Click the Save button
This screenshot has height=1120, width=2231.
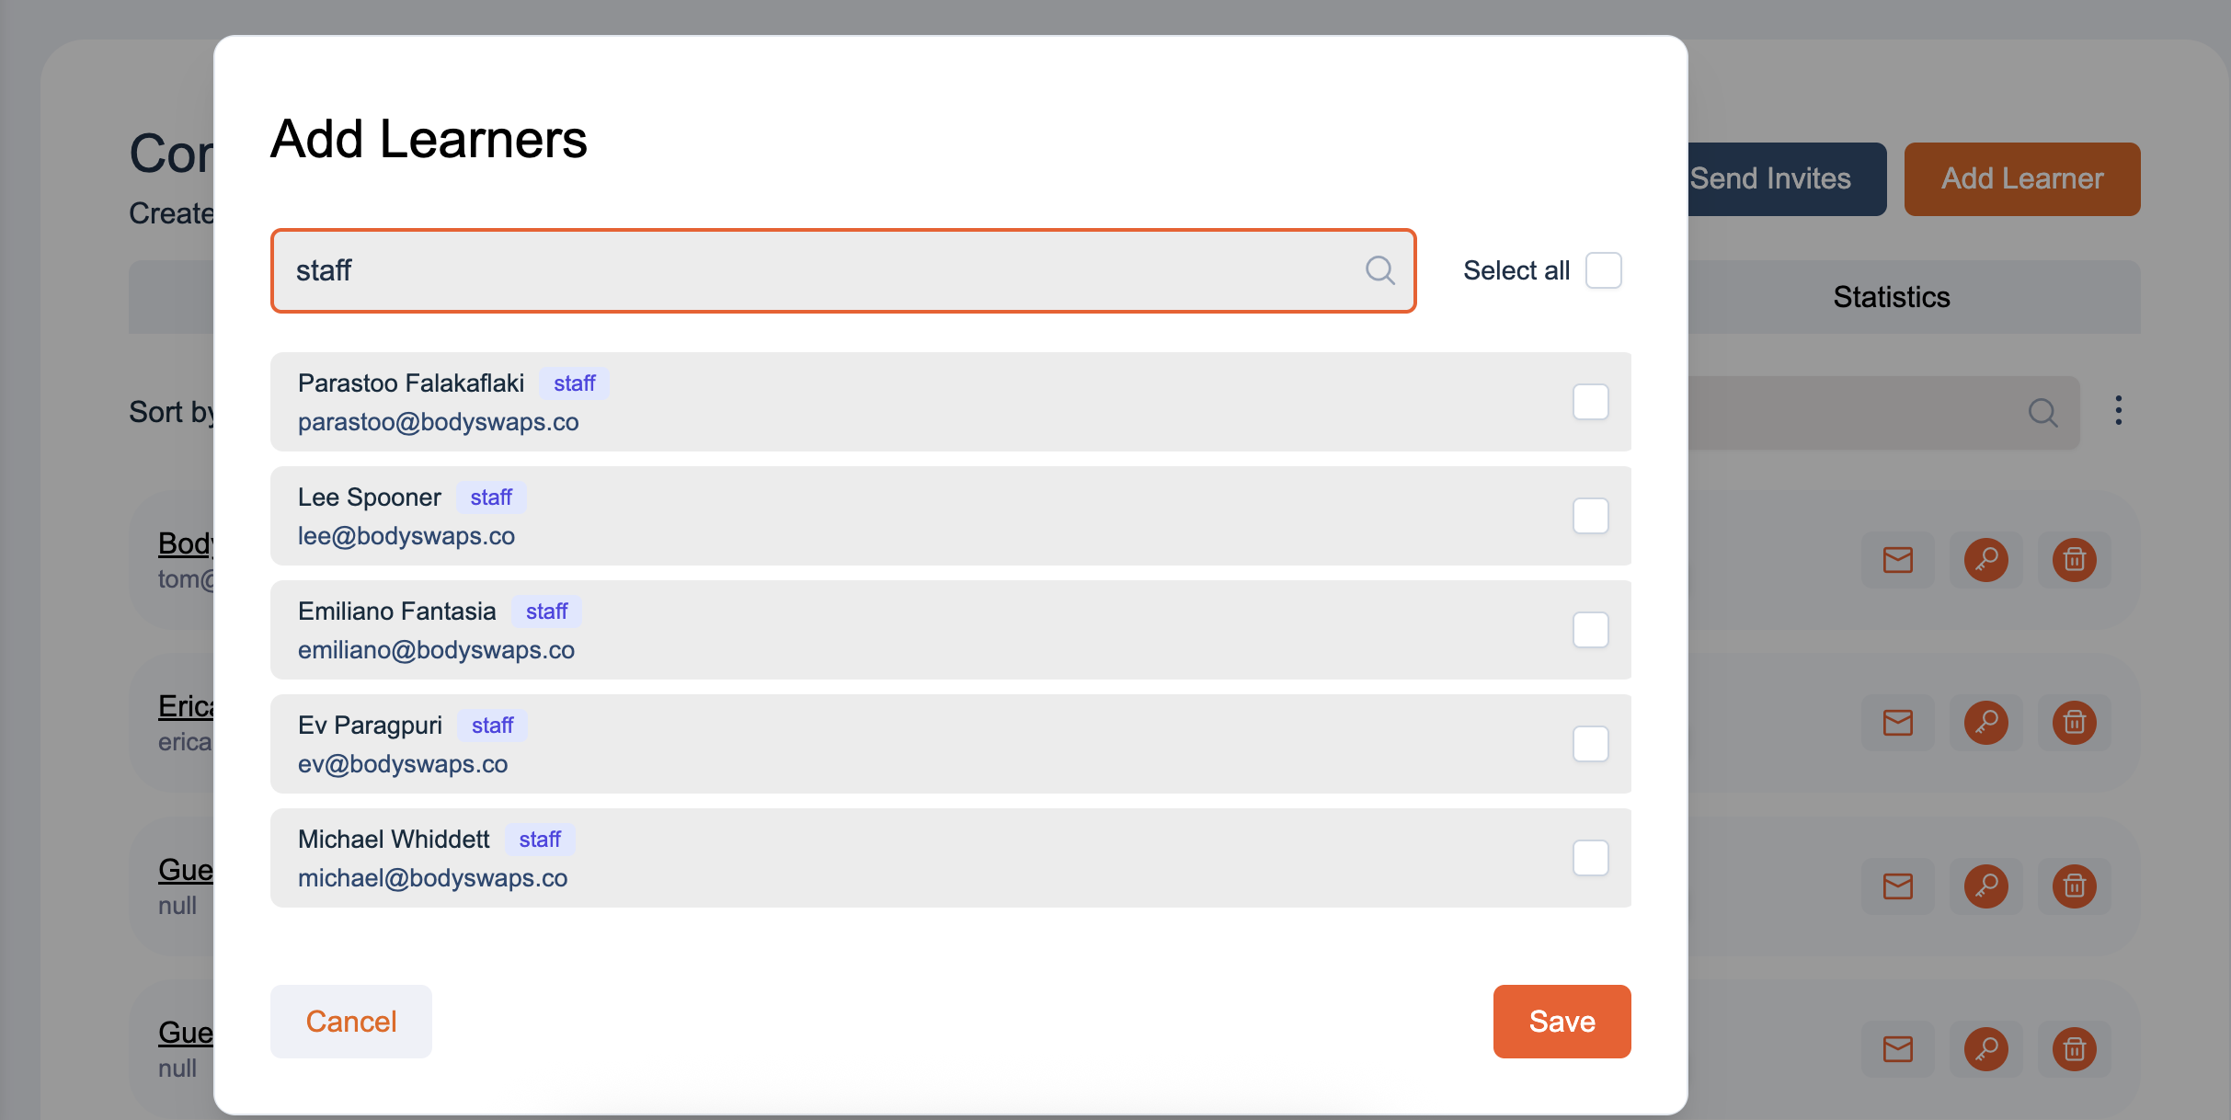(x=1562, y=1022)
